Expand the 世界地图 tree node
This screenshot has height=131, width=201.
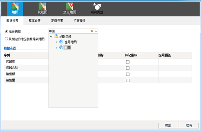coord(56,42)
